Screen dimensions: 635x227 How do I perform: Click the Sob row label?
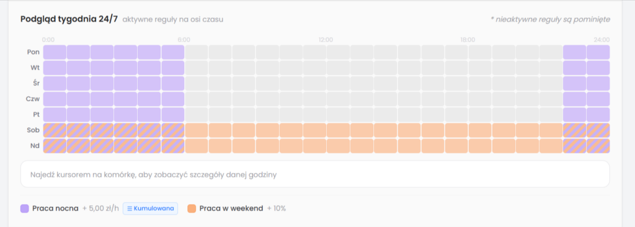(33, 130)
